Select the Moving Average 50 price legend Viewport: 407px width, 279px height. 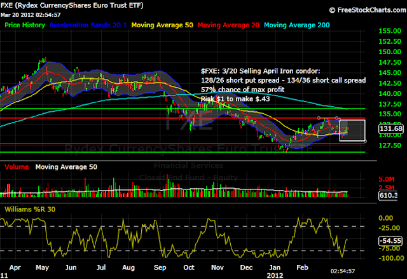click(x=162, y=25)
